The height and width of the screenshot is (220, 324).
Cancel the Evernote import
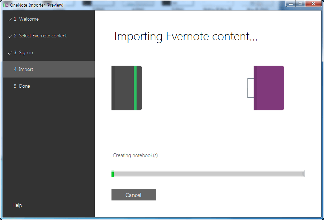tap(133, 195)
